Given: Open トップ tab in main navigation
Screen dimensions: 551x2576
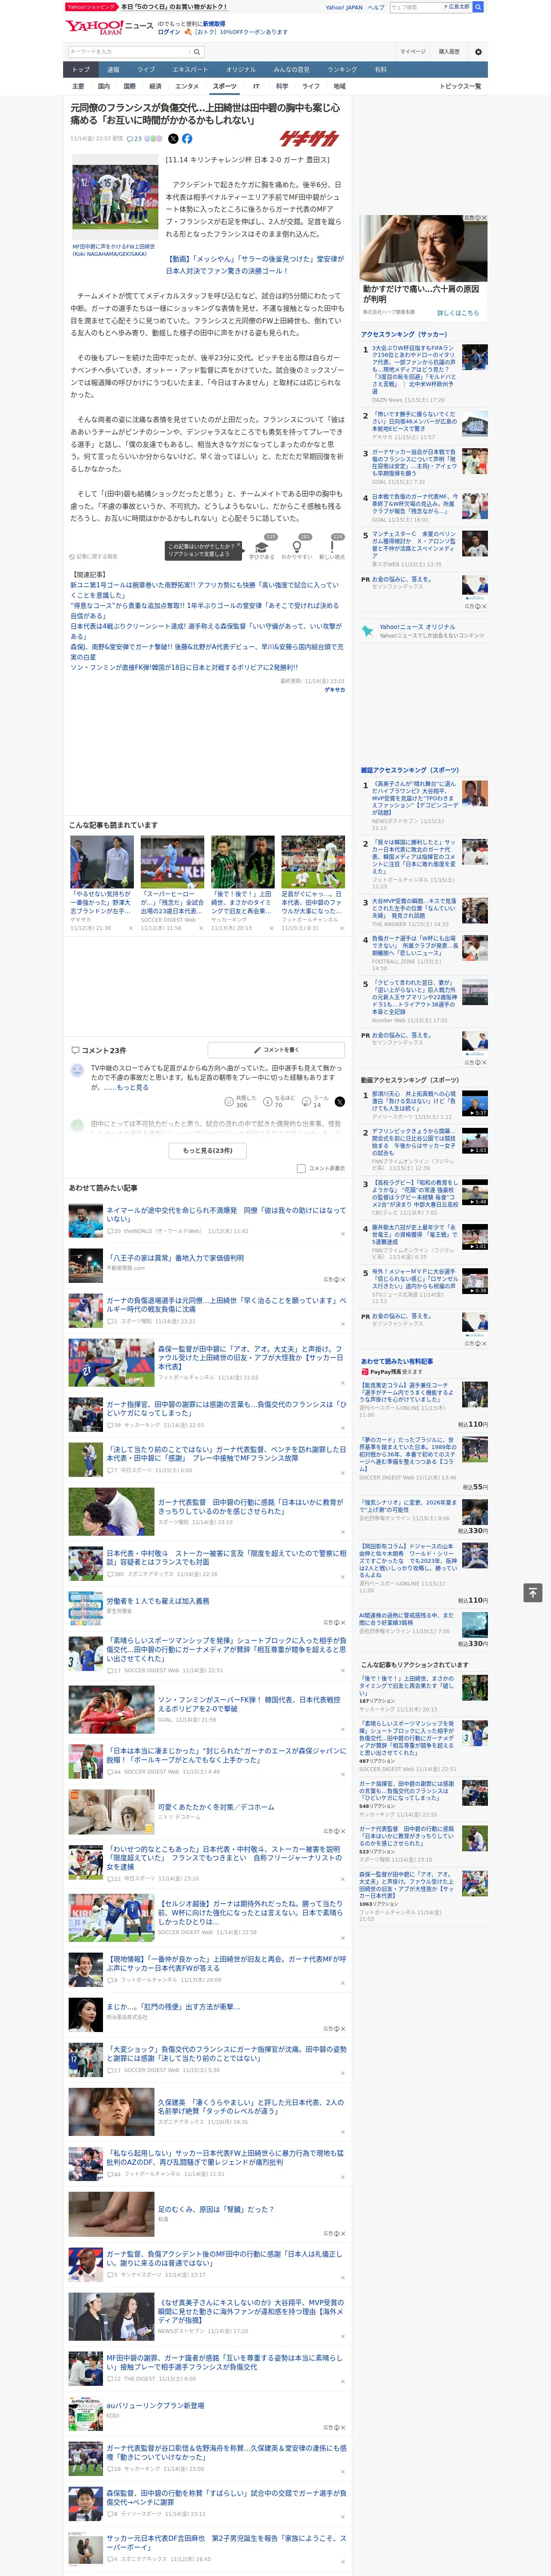Looking at the screenshot, I should pyautogui.click(x=81, y=70).
